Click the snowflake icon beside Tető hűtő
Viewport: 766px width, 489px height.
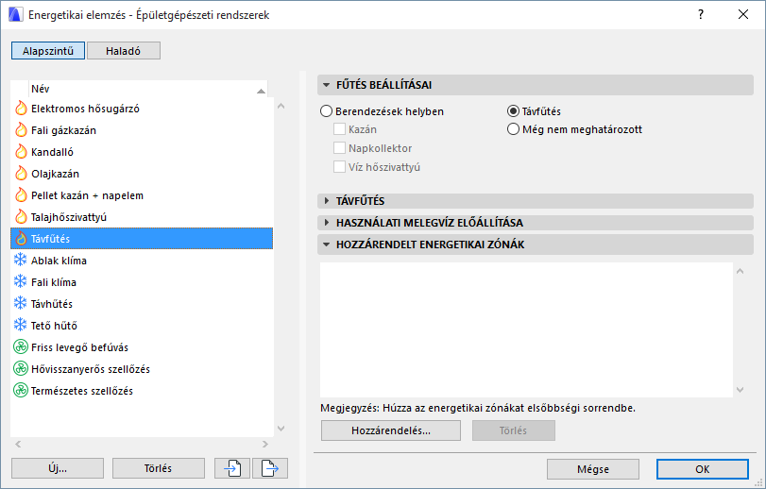21,325
